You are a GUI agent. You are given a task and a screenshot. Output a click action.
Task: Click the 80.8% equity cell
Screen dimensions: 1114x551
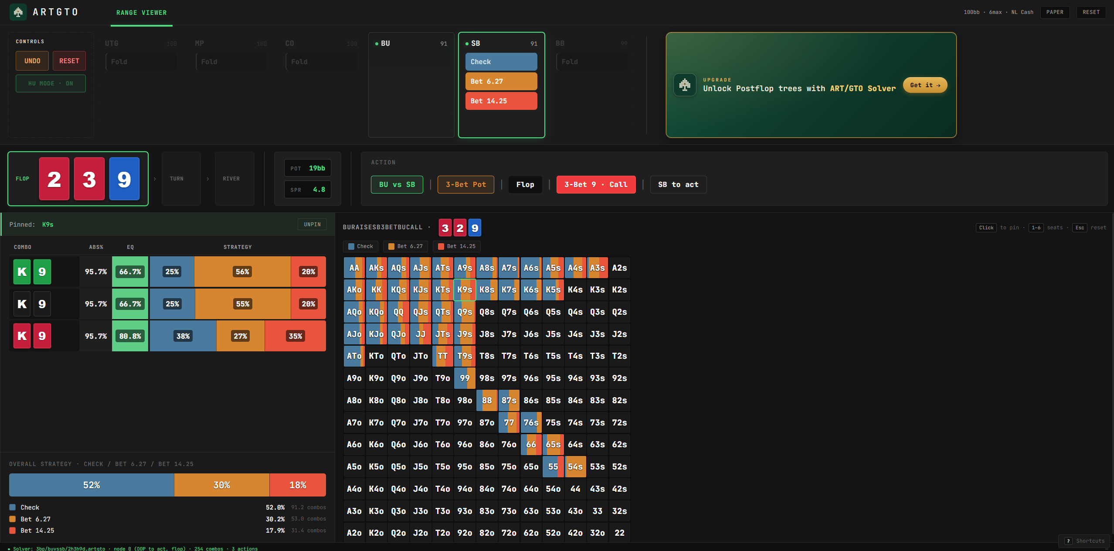point(130,336)
